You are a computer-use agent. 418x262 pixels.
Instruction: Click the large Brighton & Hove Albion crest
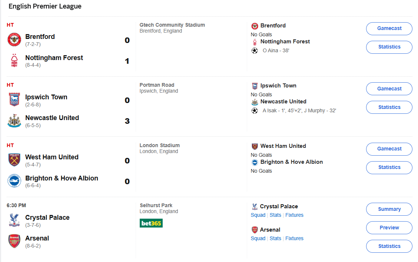tap(14, 181)
